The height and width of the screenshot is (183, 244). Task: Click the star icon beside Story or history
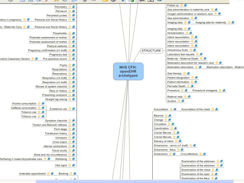[70, 90]
